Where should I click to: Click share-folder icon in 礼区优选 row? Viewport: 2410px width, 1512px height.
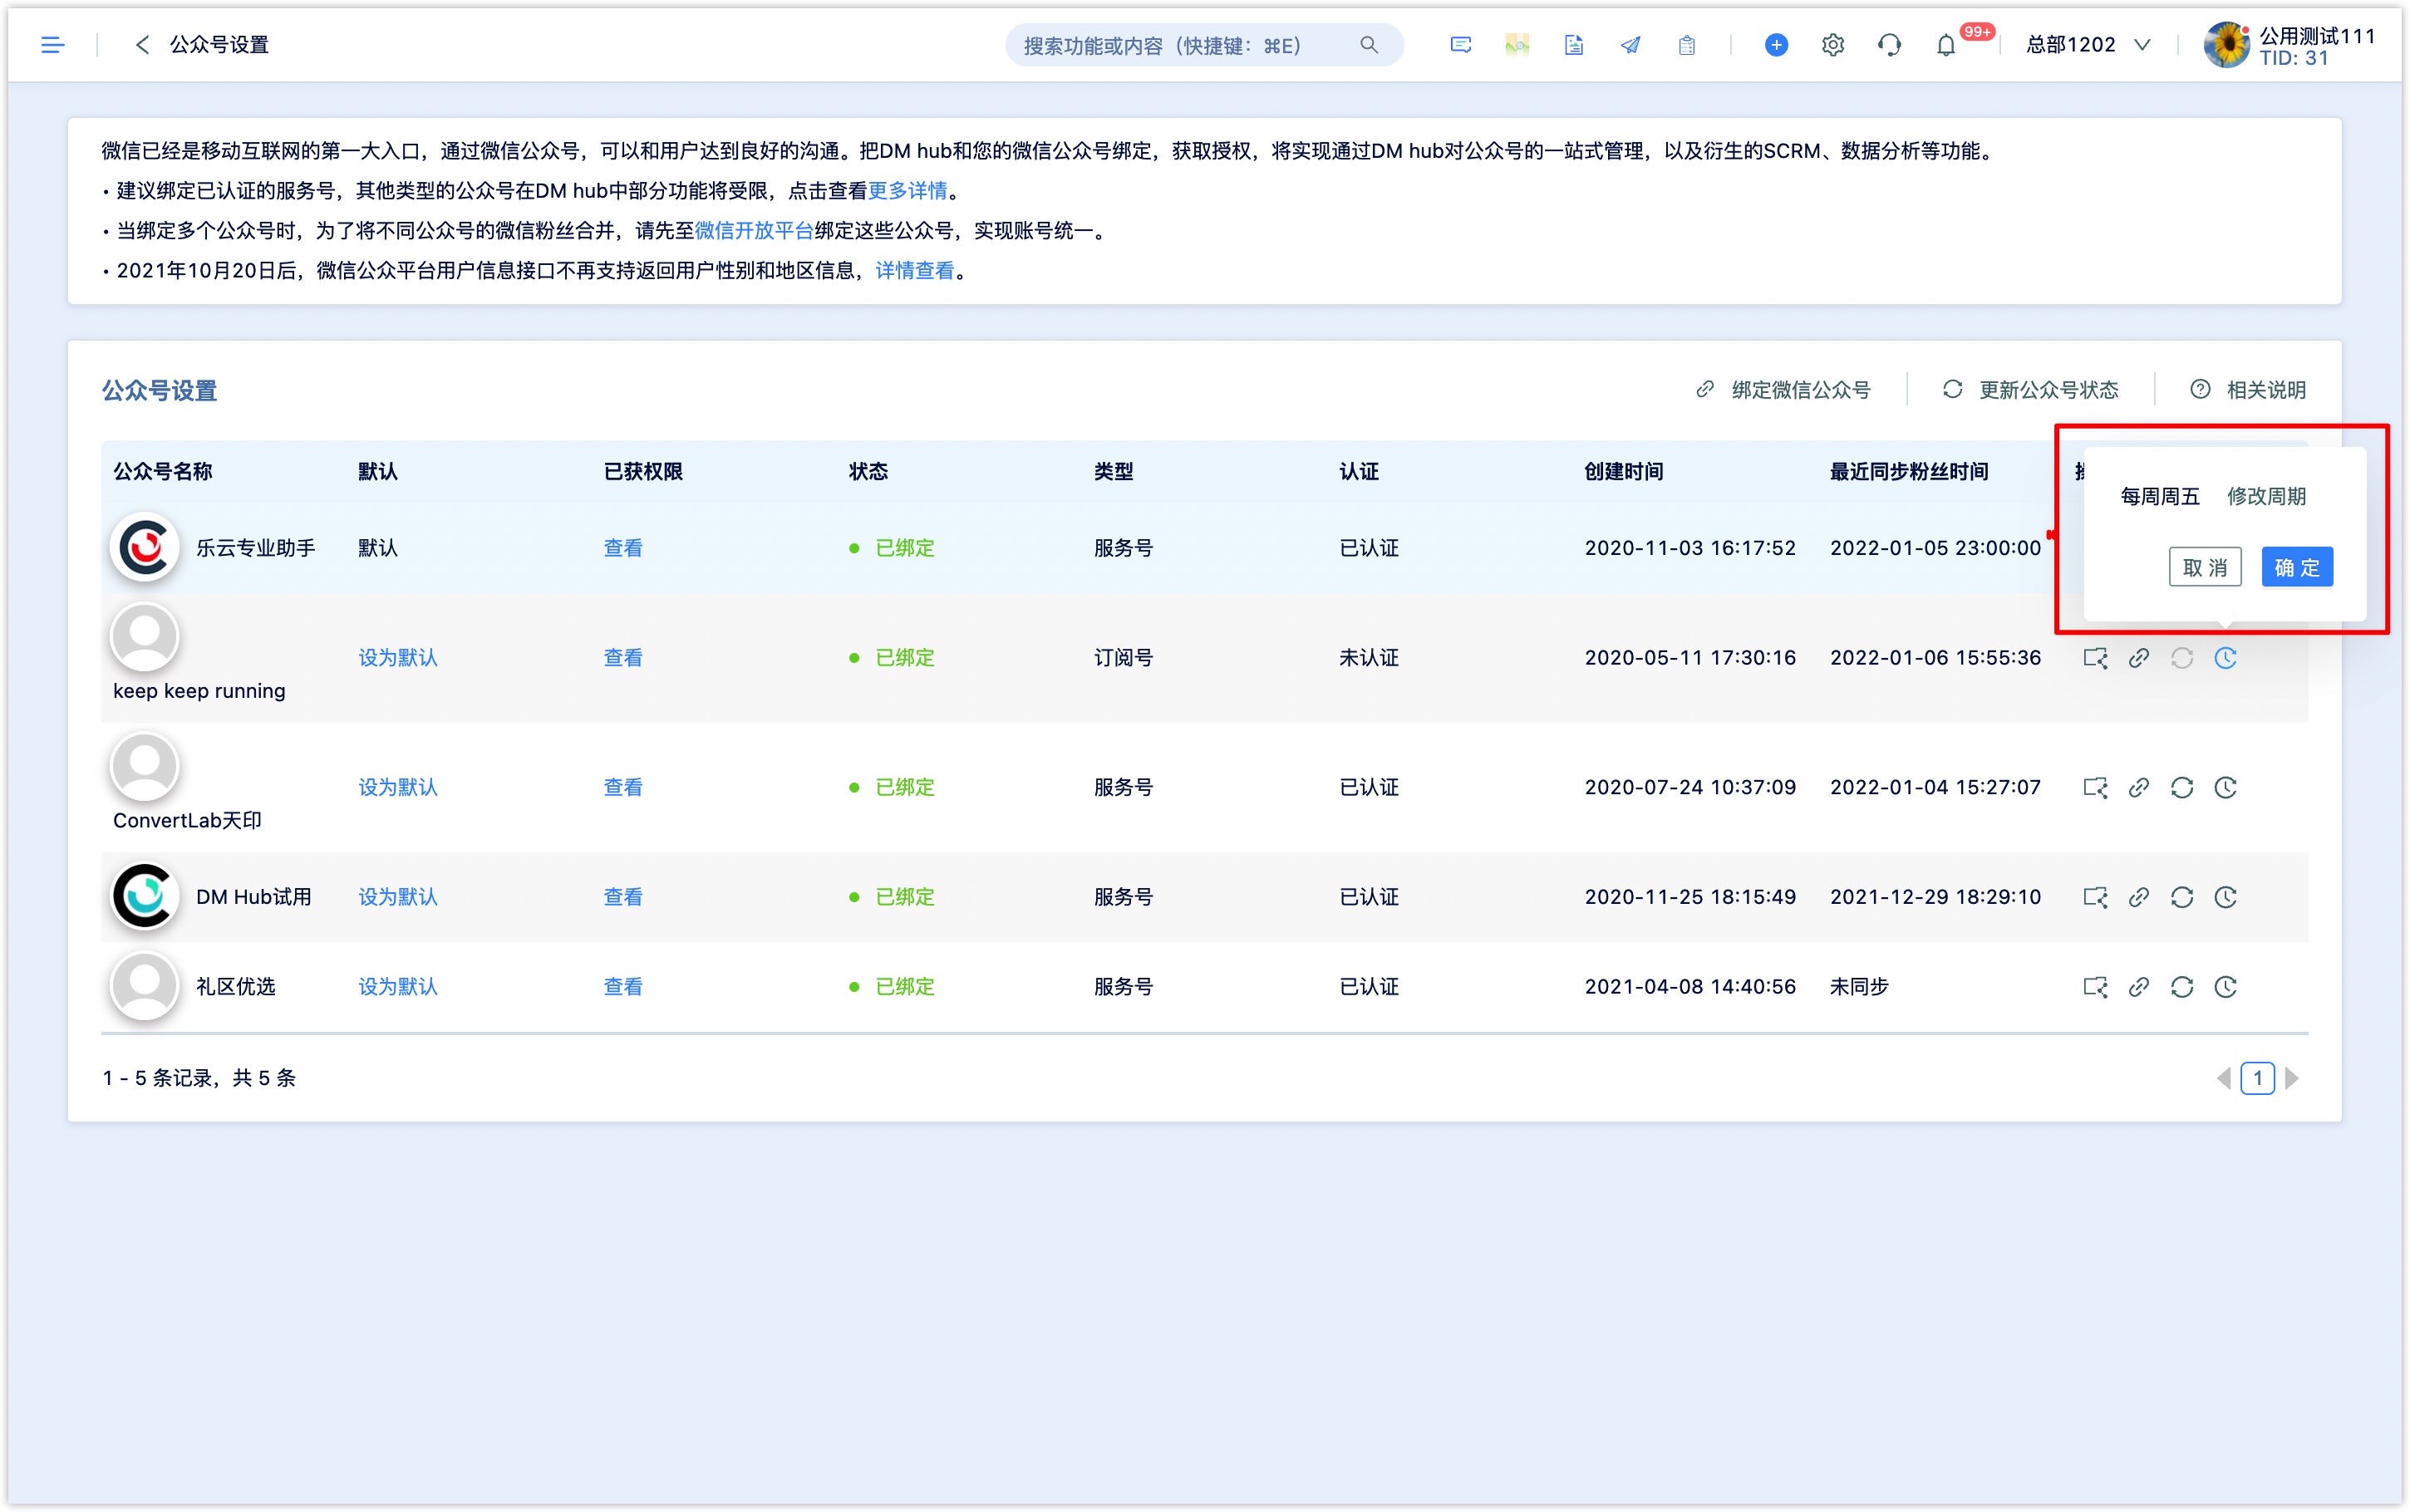pos(2095,987)
